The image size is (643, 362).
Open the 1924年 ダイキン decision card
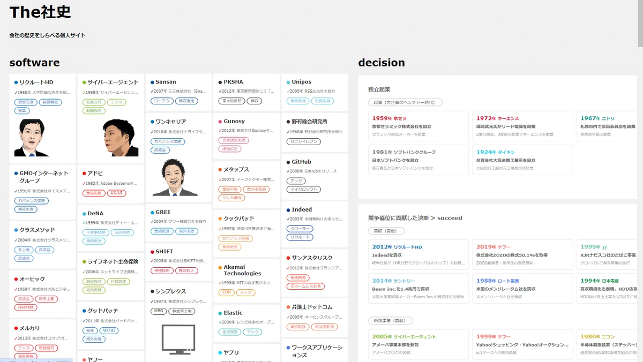click(522, 160)
